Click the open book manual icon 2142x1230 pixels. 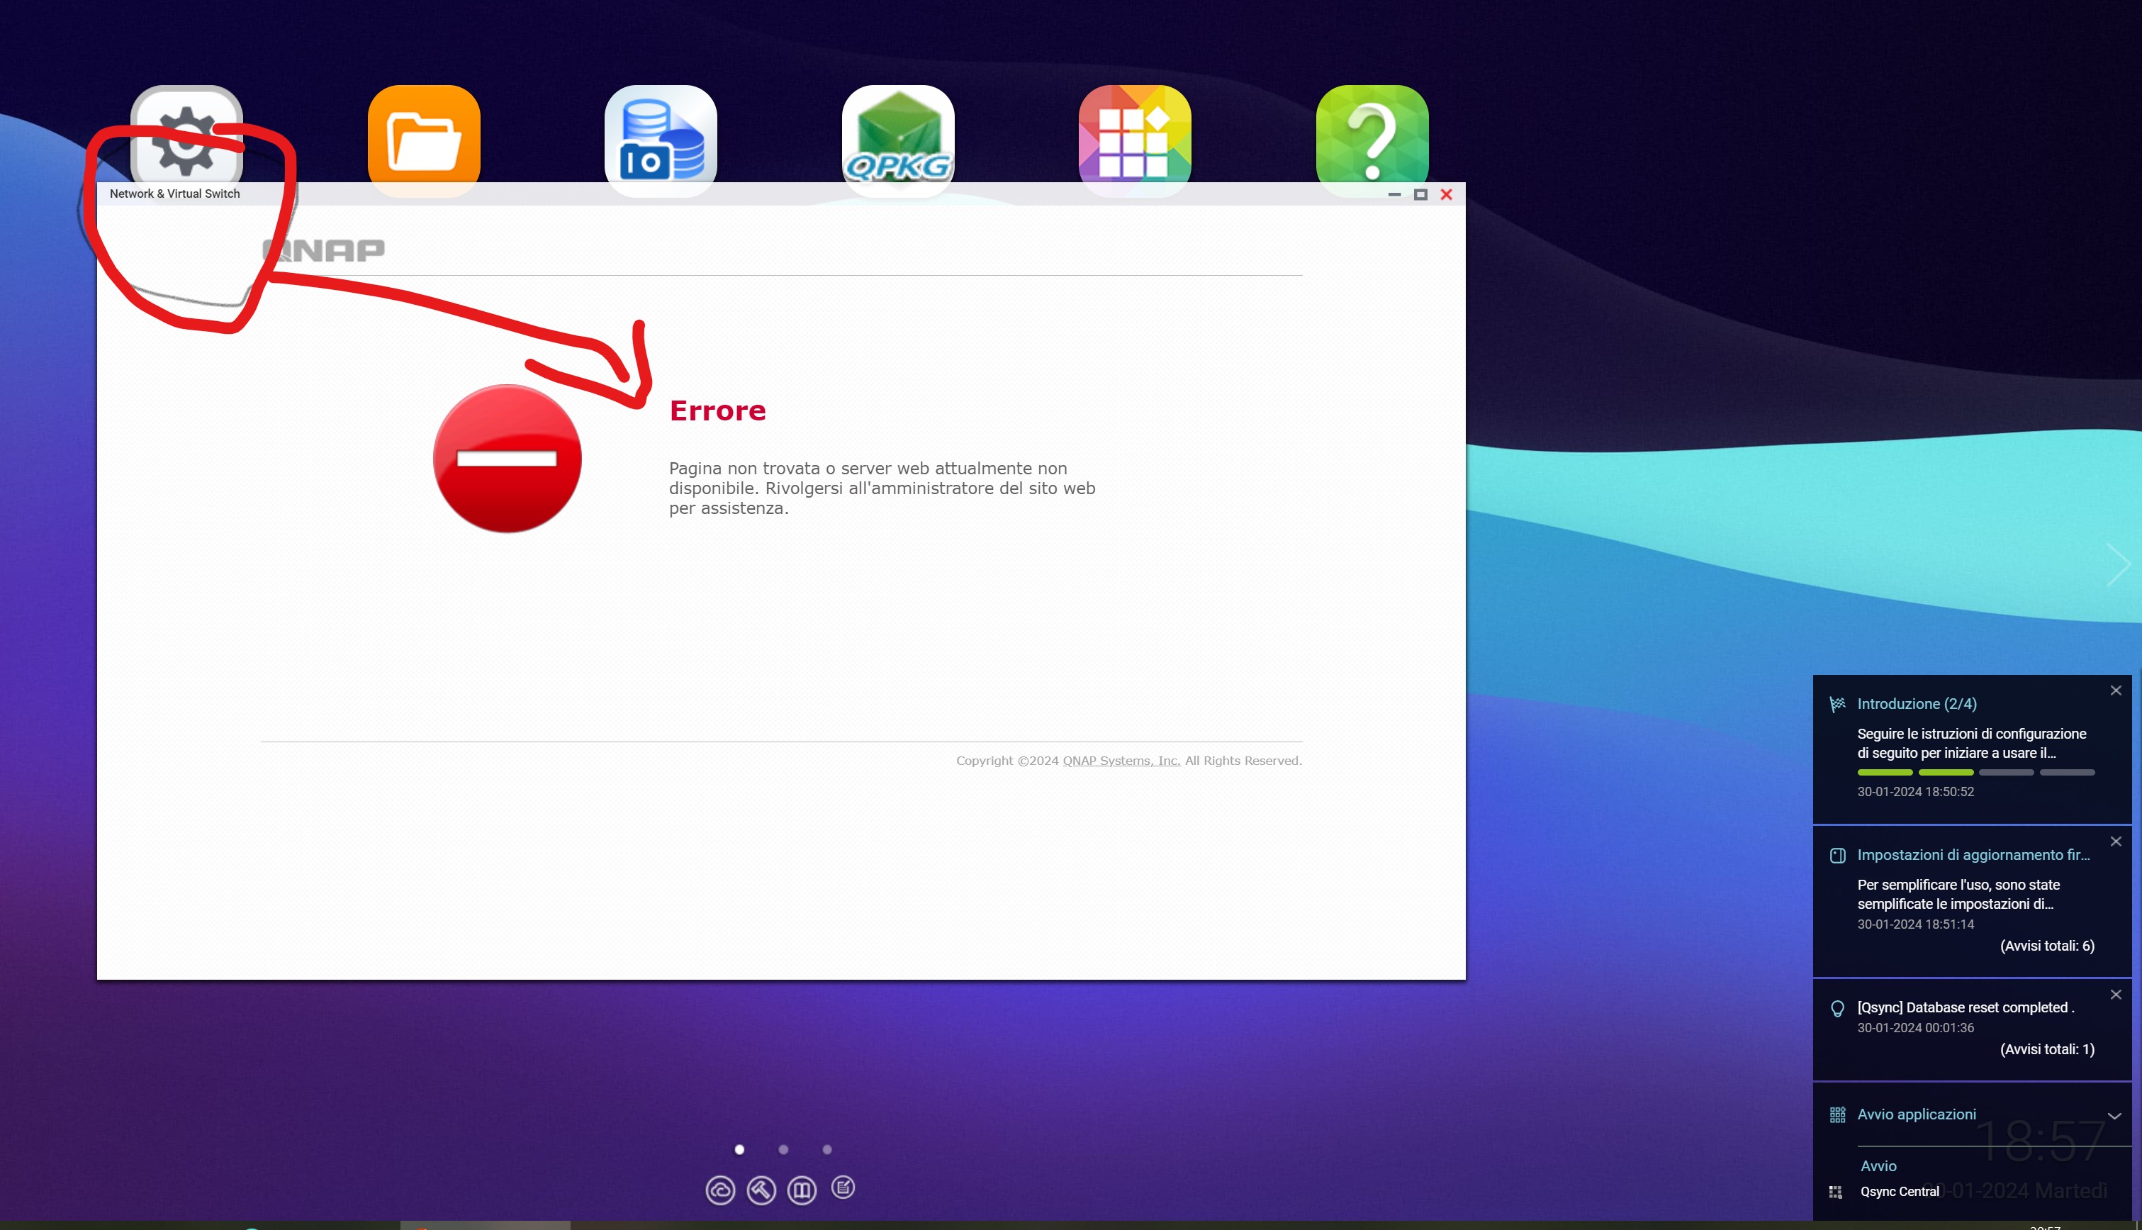coord(802,1190)
